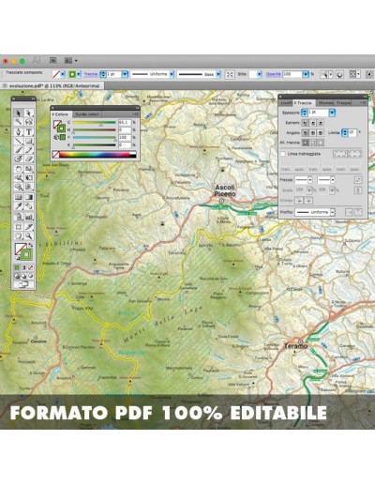Viewport: 375px width, 485px height.
Task: Align stroke inside in All. traccia
Action: (x=313, y=143)
